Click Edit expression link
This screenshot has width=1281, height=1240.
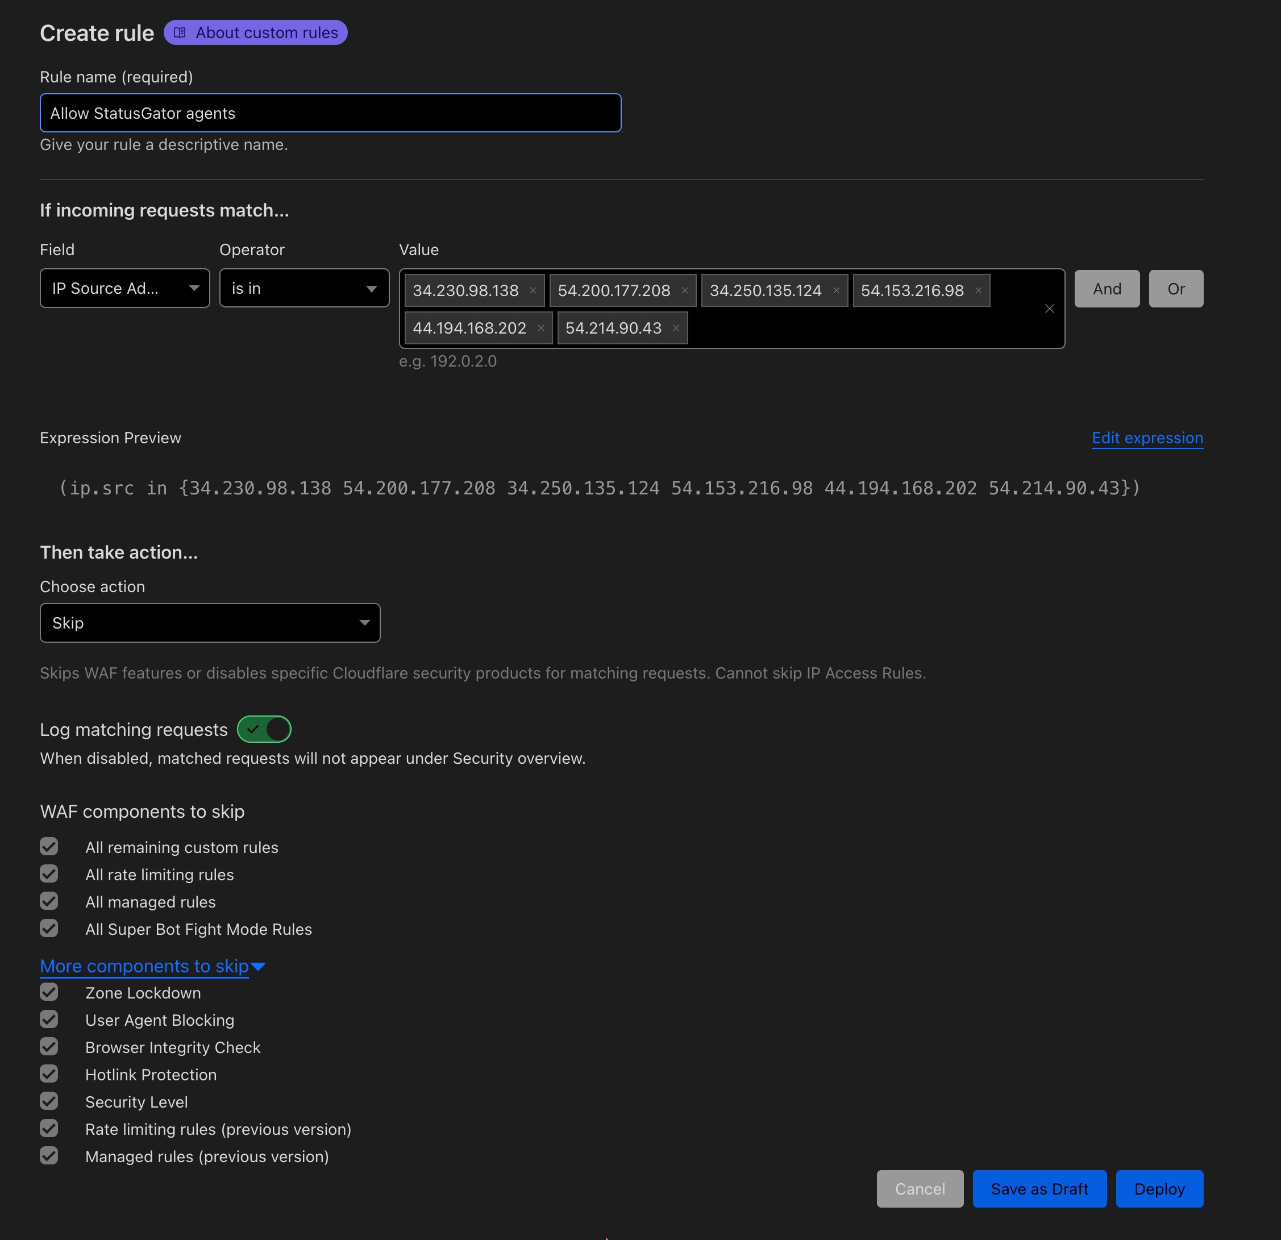[x=1147, y=438]
